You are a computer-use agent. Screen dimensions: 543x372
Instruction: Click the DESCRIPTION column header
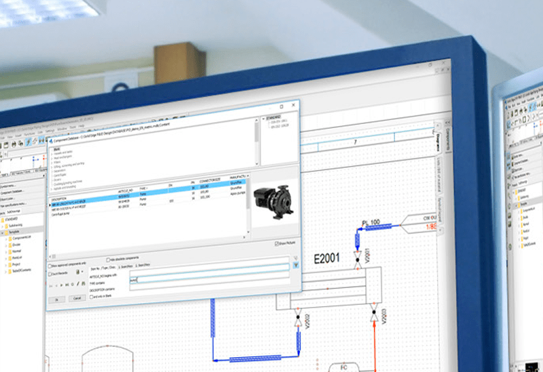[x=58, y=199]
